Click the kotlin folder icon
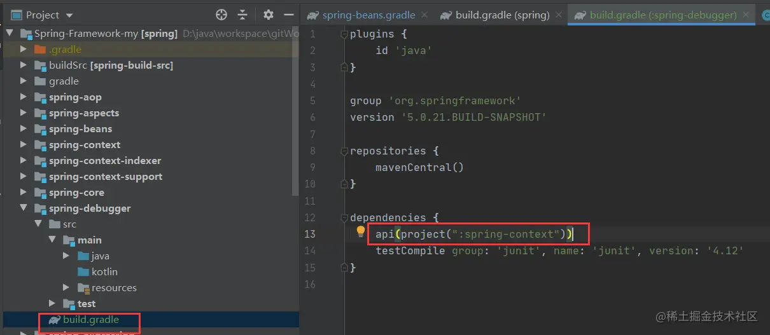This screenshot has width=770, height=335. pyautogui.click(x=83, y=271)
